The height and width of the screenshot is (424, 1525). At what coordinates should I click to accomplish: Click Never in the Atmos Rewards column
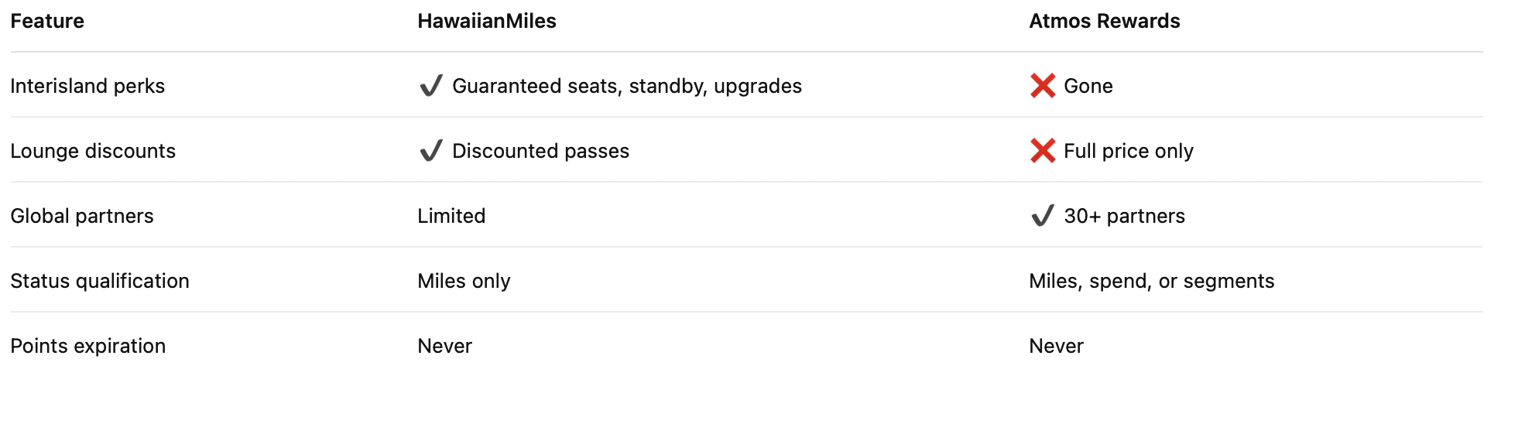coord(1056,346)
